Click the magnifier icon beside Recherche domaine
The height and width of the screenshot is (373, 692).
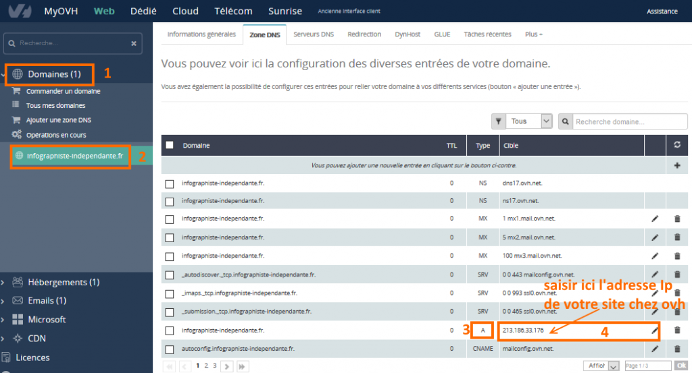[566, 121]
